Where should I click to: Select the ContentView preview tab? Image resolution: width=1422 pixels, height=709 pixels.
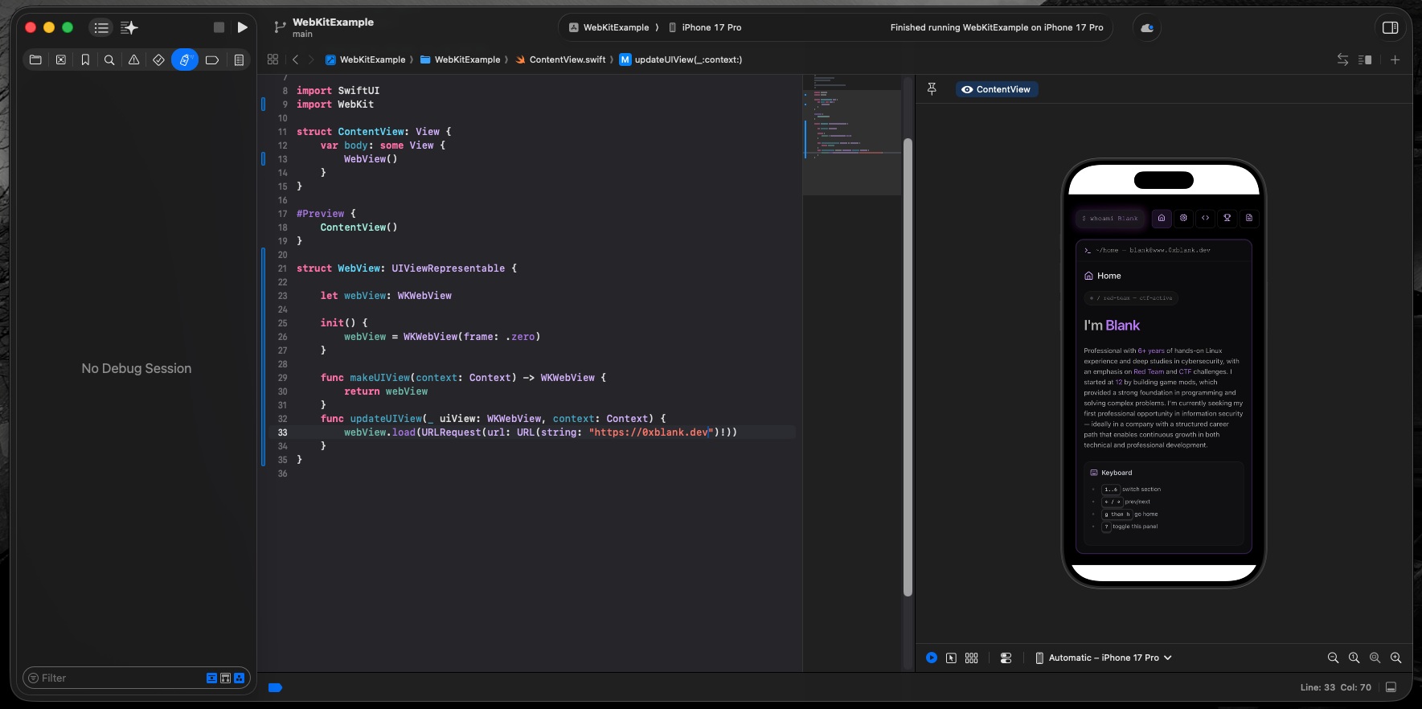(997, 89)
